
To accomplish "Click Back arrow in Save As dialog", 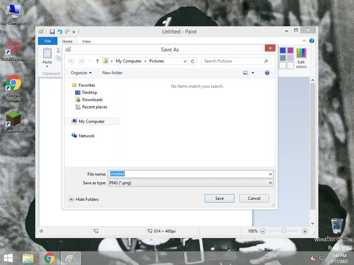I will (71, 61).
